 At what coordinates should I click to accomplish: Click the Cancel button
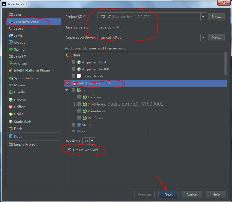coord(192,194)
